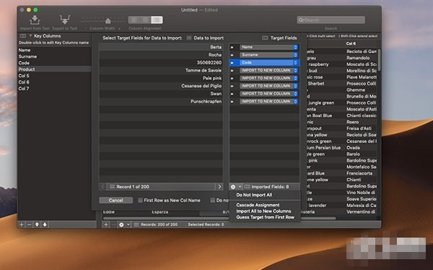433x270 pixels.
Task: Select the 350692260 data row
Action: pos(161,63)
